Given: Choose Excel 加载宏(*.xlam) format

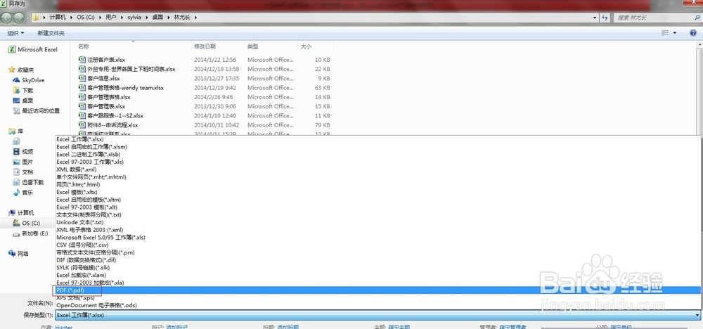Looking at the screenshot, I should click(x=378, y=275).
